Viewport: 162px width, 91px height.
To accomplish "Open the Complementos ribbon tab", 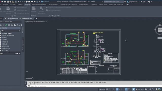I will [x=84, y=5].
